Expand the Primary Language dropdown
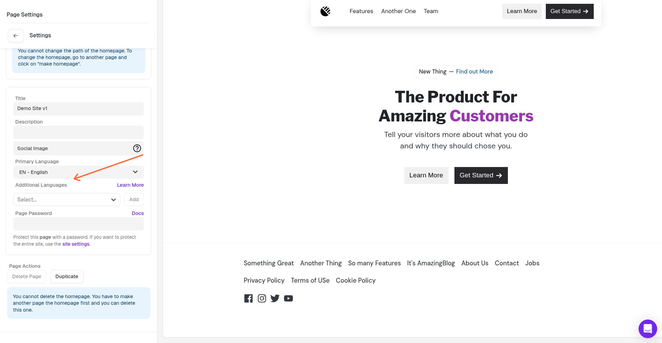Screen dimensions: 662x343 pyautogui.click(x=79, y=172)
